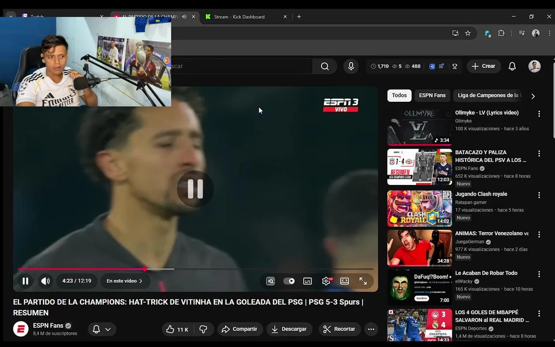Close the Stream - Kick Dashboard tab
This screenshot has width=555, height=347.
[x=285, y=17]
